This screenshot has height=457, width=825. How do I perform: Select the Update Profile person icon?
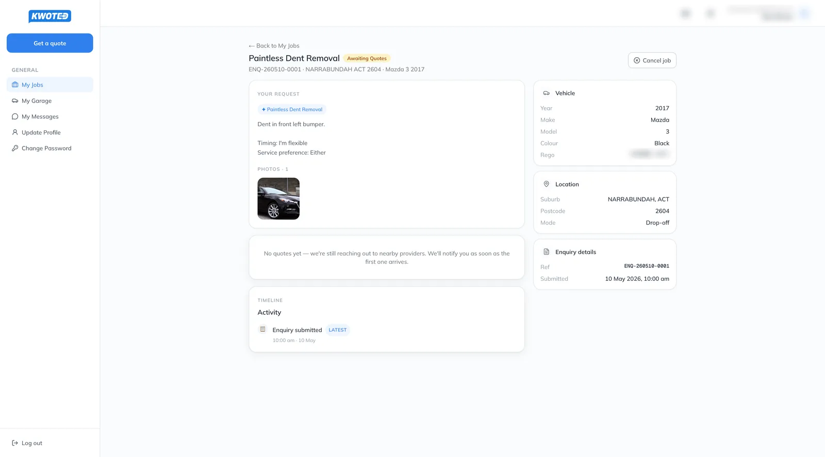point(15,132)
